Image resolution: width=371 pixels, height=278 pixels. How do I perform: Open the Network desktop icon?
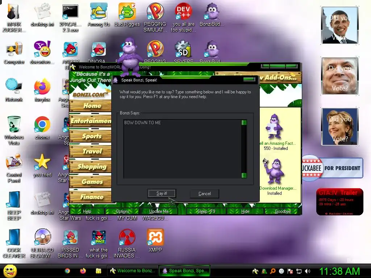point(14,90)
